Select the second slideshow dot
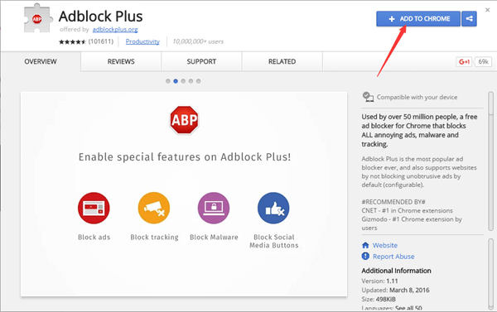 [x=176, y=81]
